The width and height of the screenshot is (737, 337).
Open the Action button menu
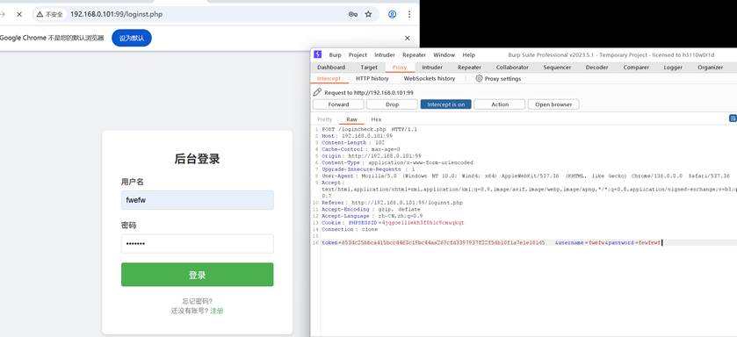[500, 104]
